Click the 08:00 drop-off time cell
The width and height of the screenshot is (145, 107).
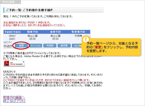click(32, 39)
